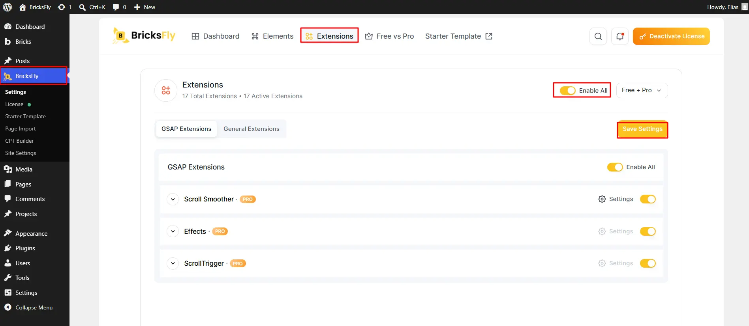Open the Dashboard tab in BricksFly header
This screenshot has width=749, height=326.
point(216,36)
